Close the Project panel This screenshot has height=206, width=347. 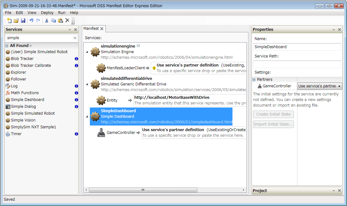[x=340, y=190]
